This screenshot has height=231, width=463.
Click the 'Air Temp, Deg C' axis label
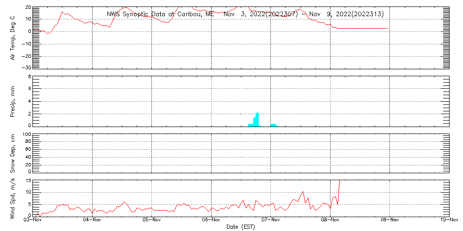click(x=13, y=37)
